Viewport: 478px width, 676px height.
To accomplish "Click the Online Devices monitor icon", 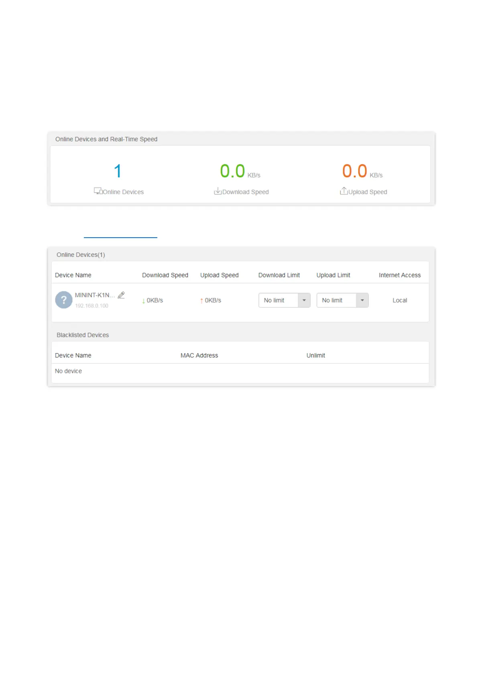I will [98, 191].
